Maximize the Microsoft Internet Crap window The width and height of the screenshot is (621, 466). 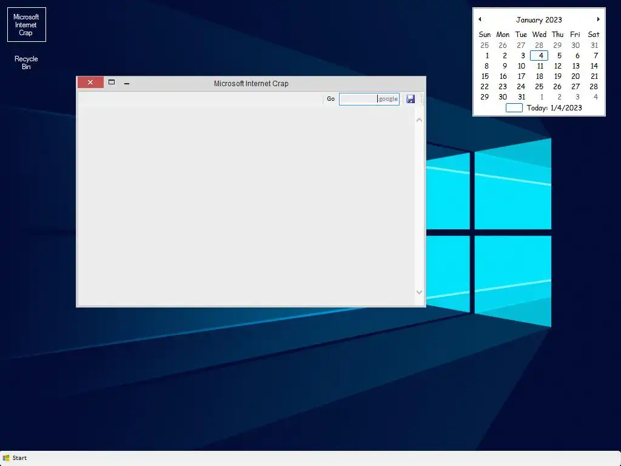pyautogui.click(x=112, y=83)
